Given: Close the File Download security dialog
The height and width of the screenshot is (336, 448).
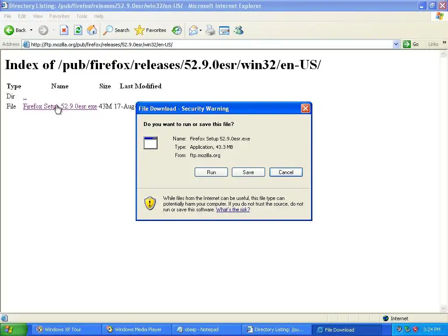Looking at the screenshot, I should point(305,108).
